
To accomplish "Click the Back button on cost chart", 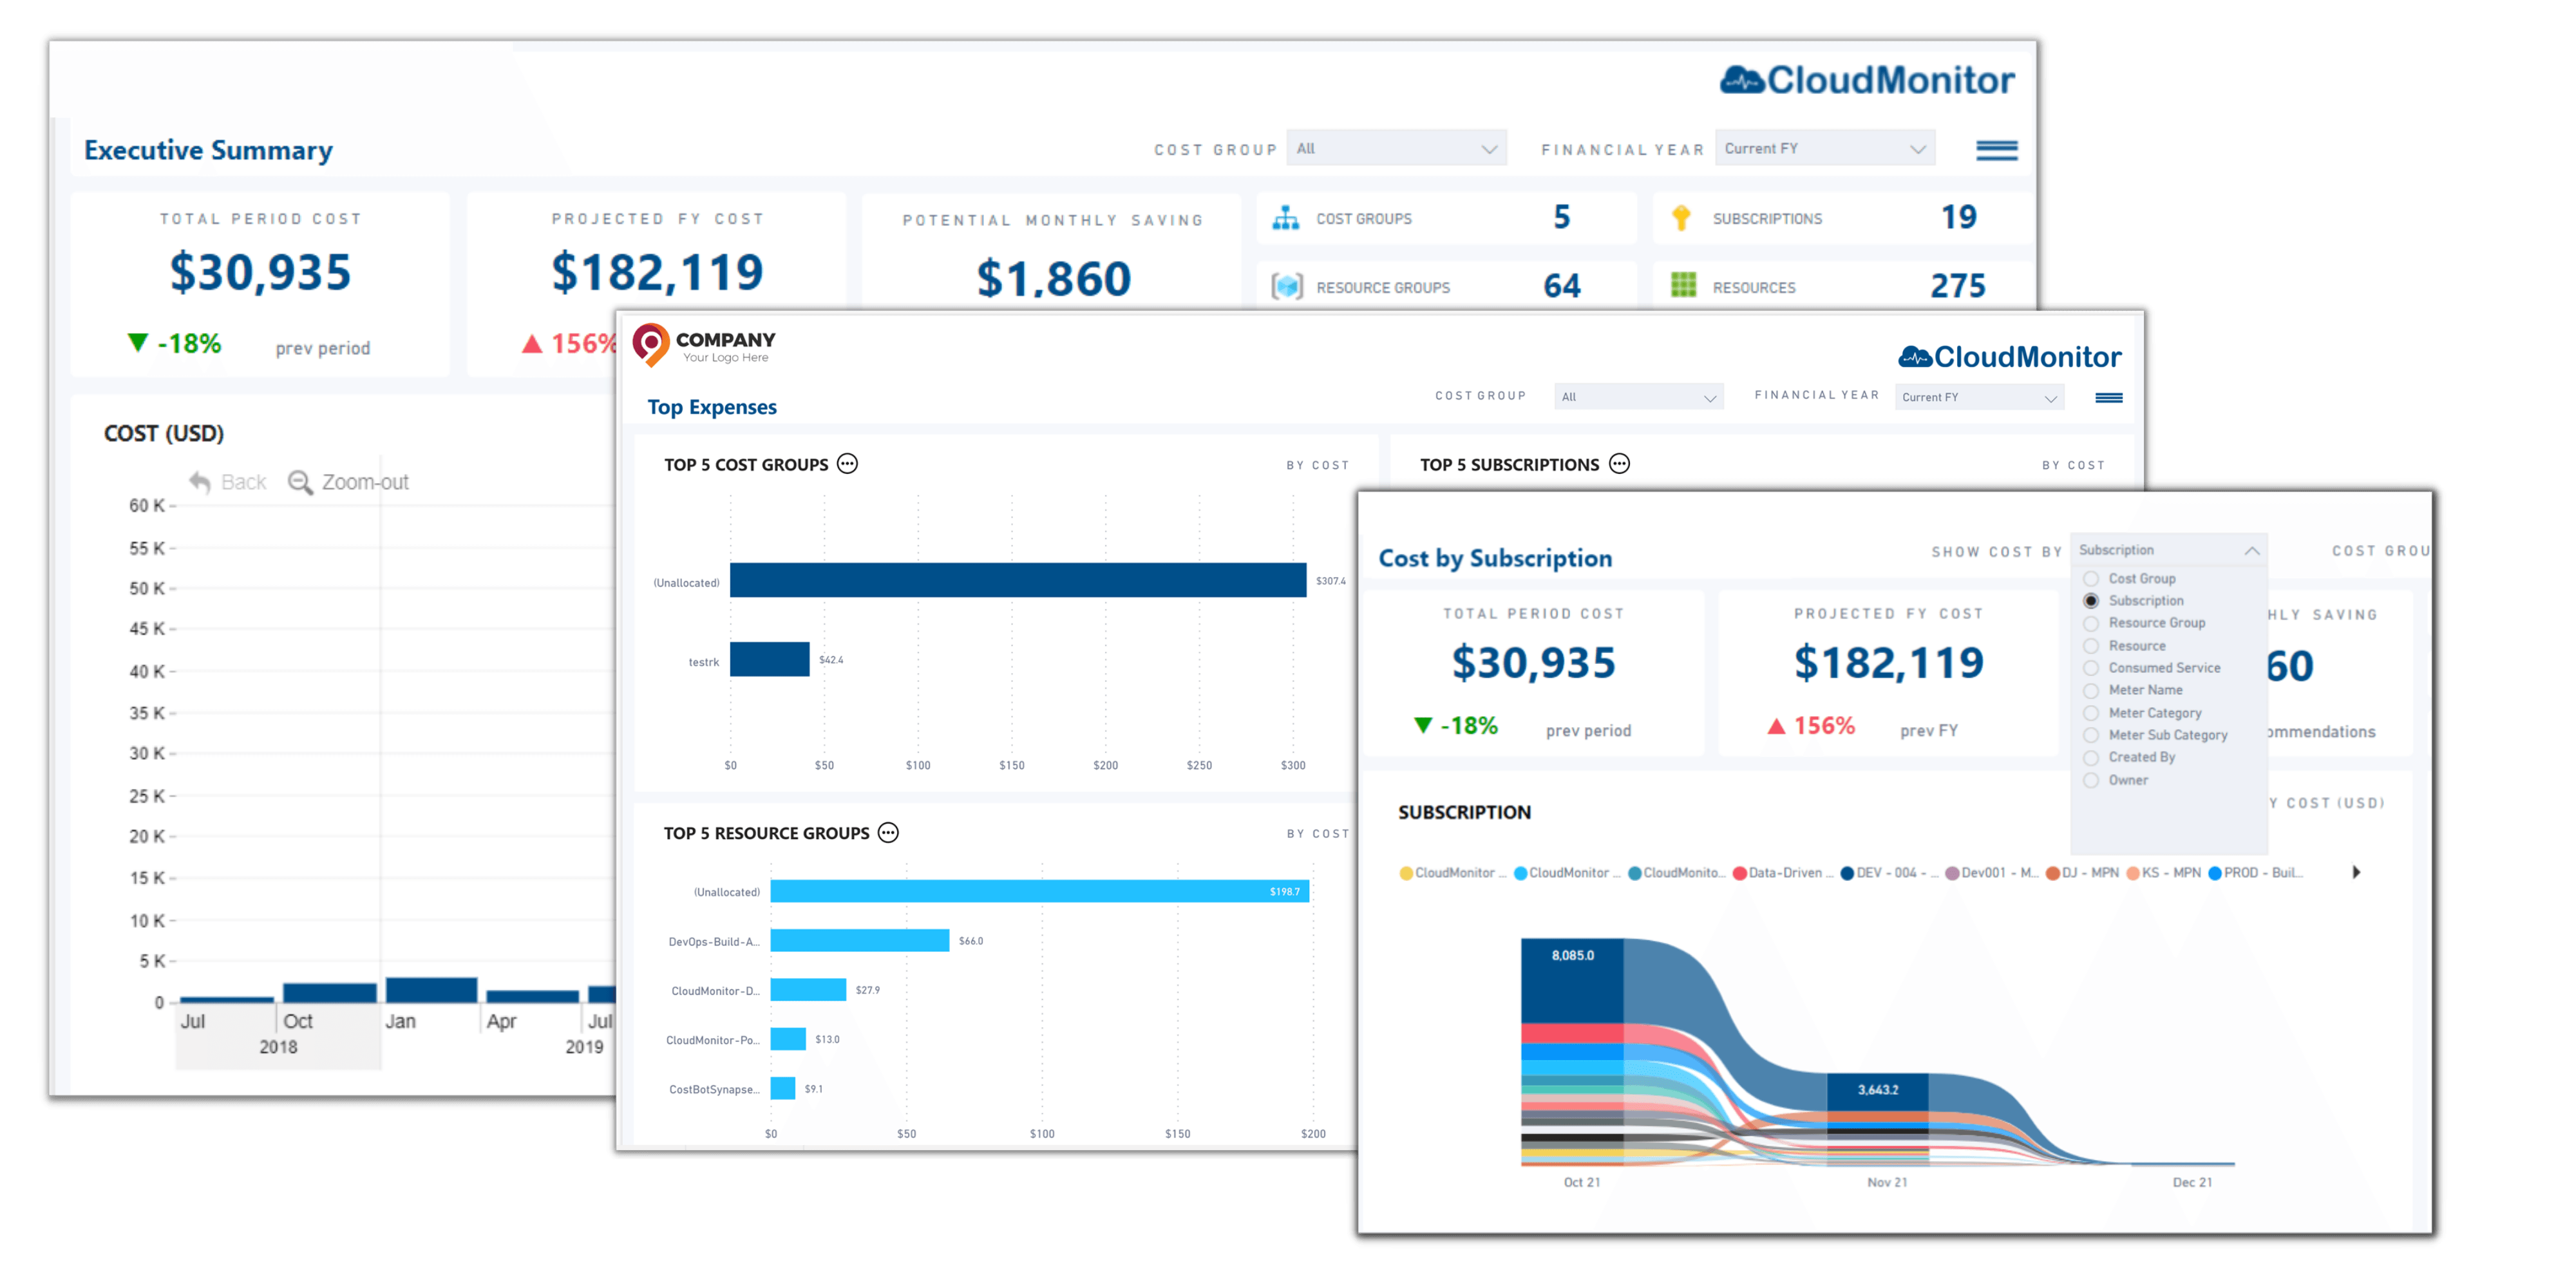I will pyautogui.click(x=228, y=482).
